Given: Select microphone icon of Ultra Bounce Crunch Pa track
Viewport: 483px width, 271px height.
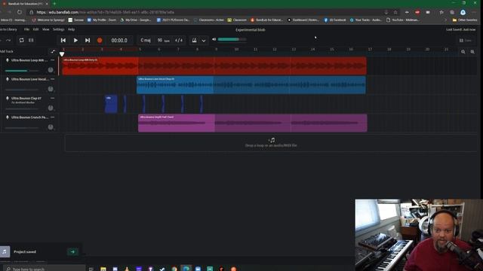Looking at the screenshot, I should click(x=8, y=117).
